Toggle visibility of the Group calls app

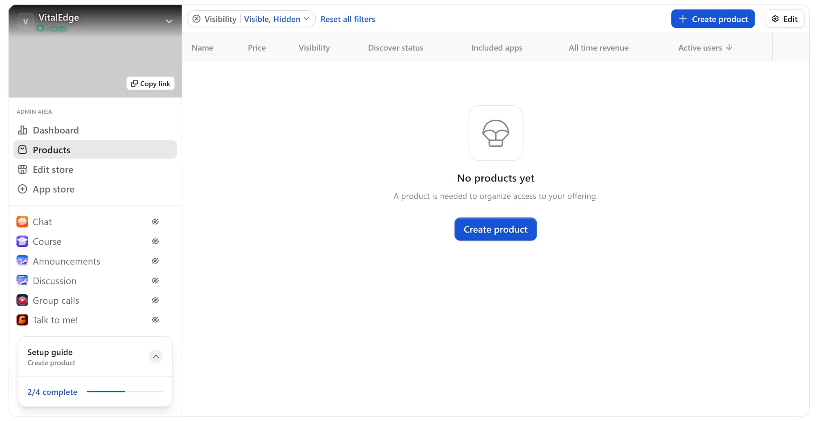(x=155, y=300)
